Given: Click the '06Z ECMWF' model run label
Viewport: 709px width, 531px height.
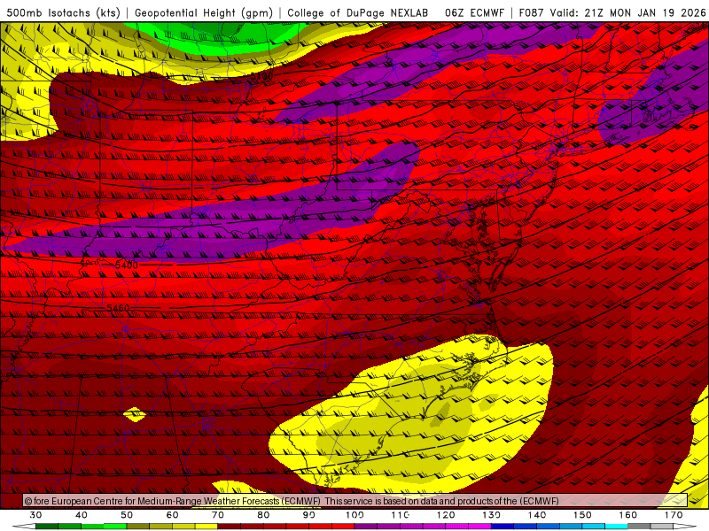Looking at the screenshot, I should tap(474, 12).
